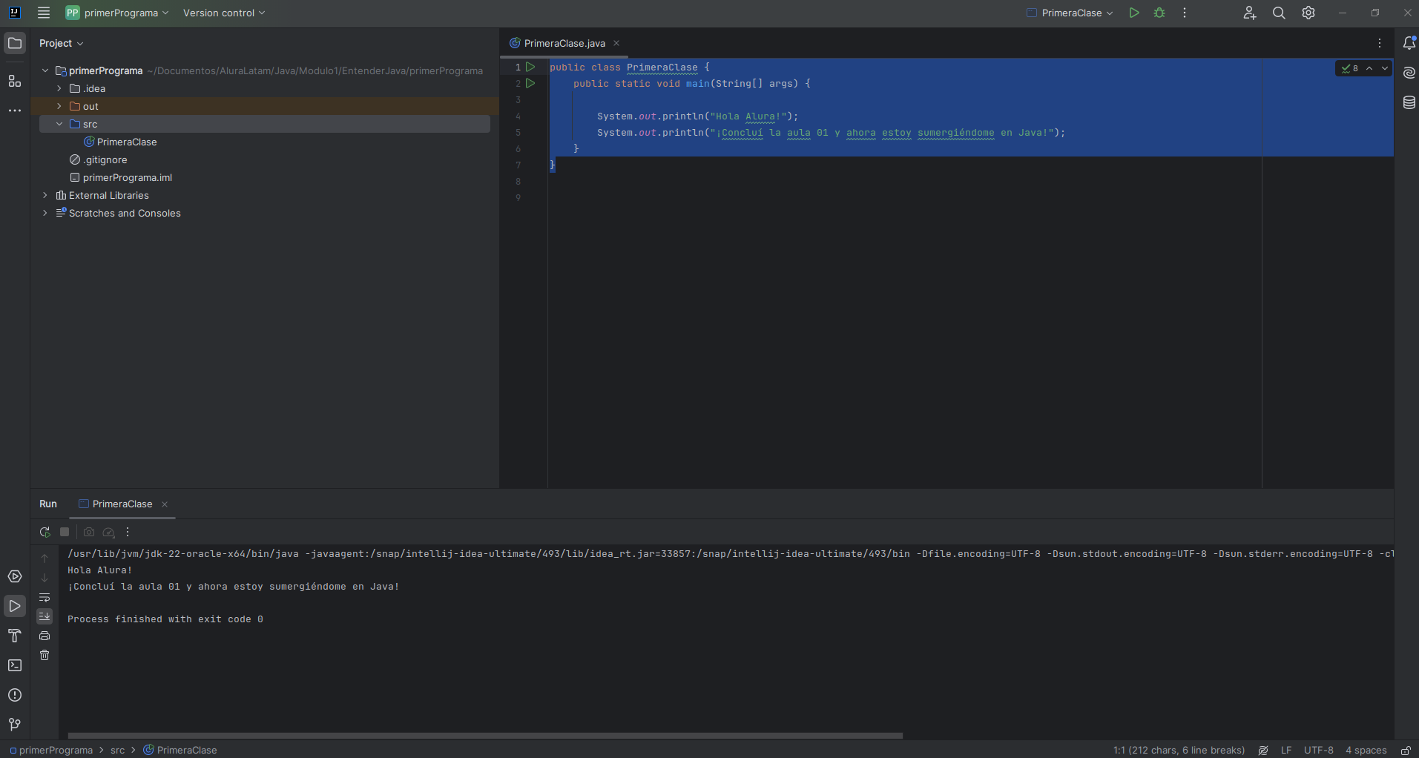Viewport: 1419px width, 758px height.
Task: Open the main hamburger menu
Action: point(44,13)
